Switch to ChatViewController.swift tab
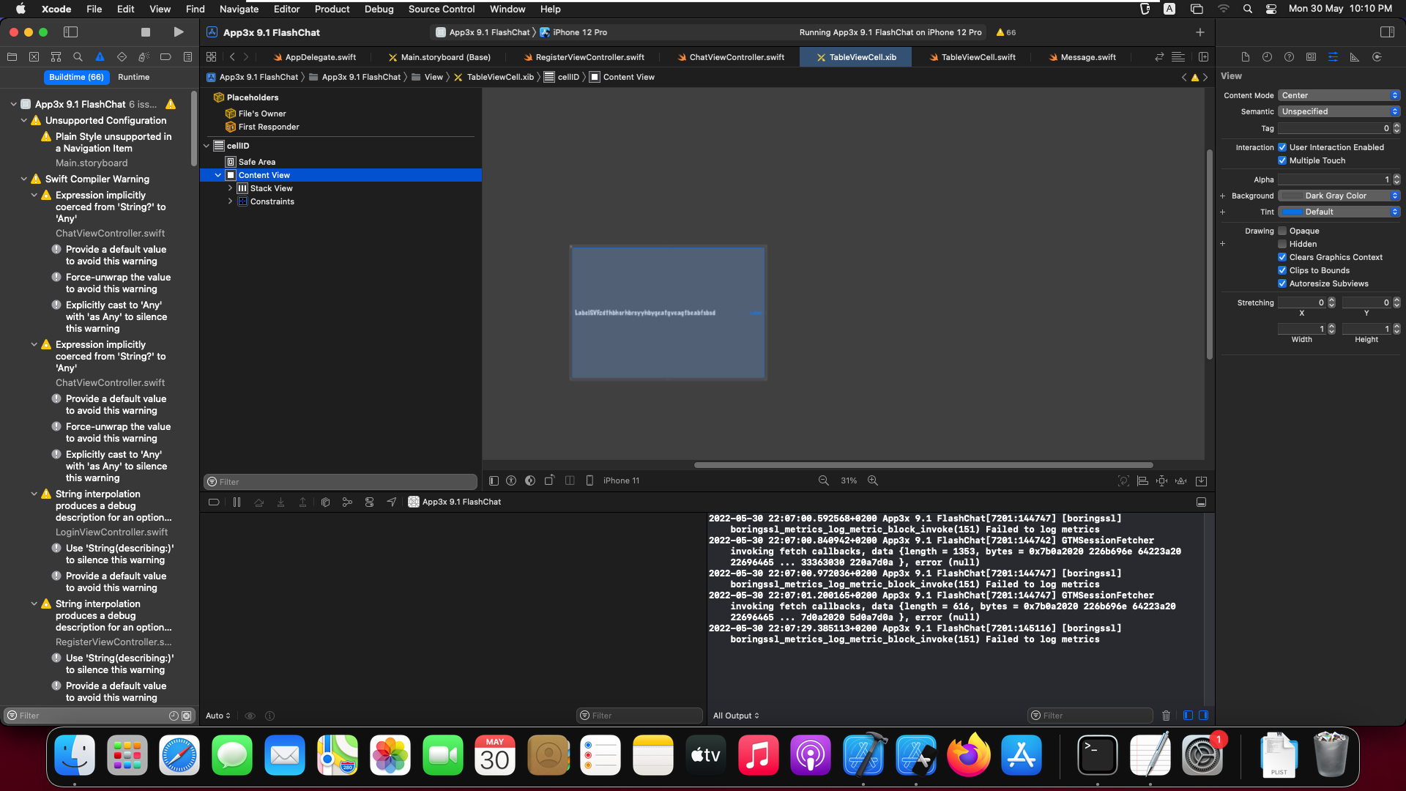Screen dimensions: 1406x791 tap(736, 57)
